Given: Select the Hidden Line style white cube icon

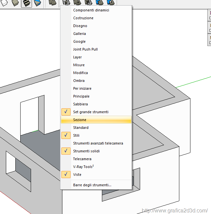Looking at the screenshot, I should click(x=5, y=3).
